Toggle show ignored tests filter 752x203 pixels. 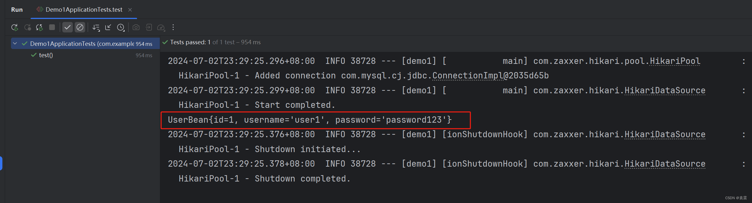click(80, 28)
